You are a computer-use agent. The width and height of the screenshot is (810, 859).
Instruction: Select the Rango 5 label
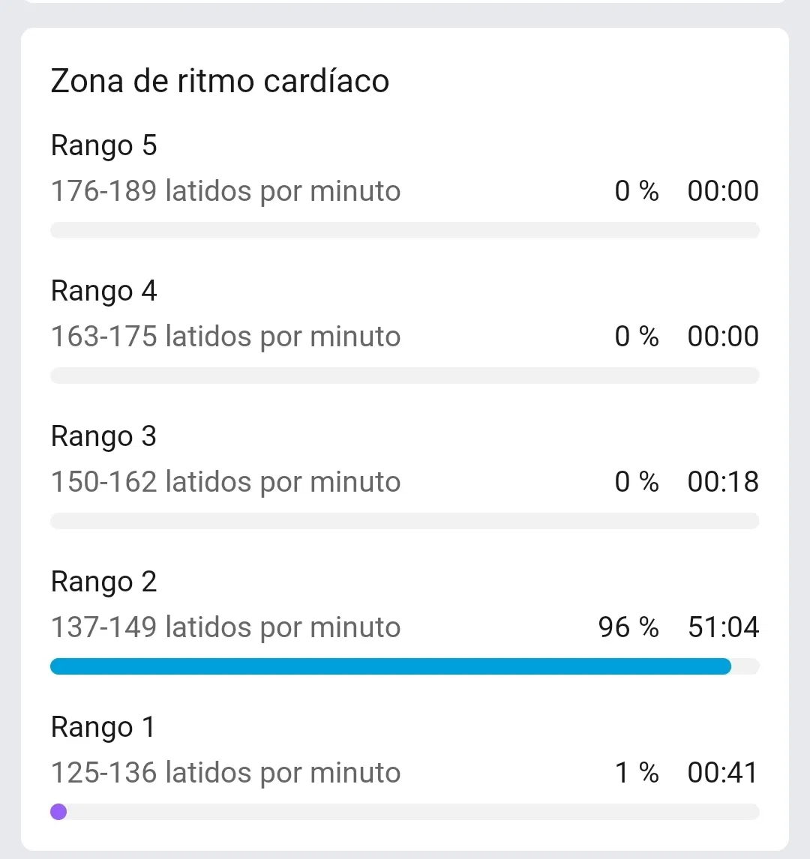[103, 145]
